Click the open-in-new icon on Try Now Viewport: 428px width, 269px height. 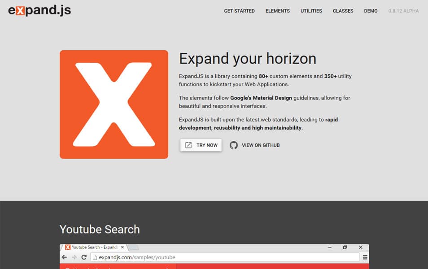tap(188, 145)
